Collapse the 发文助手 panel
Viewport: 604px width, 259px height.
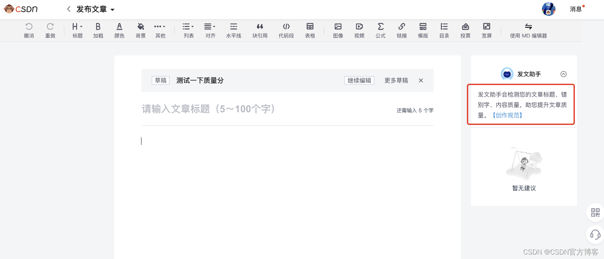[564, 74]
